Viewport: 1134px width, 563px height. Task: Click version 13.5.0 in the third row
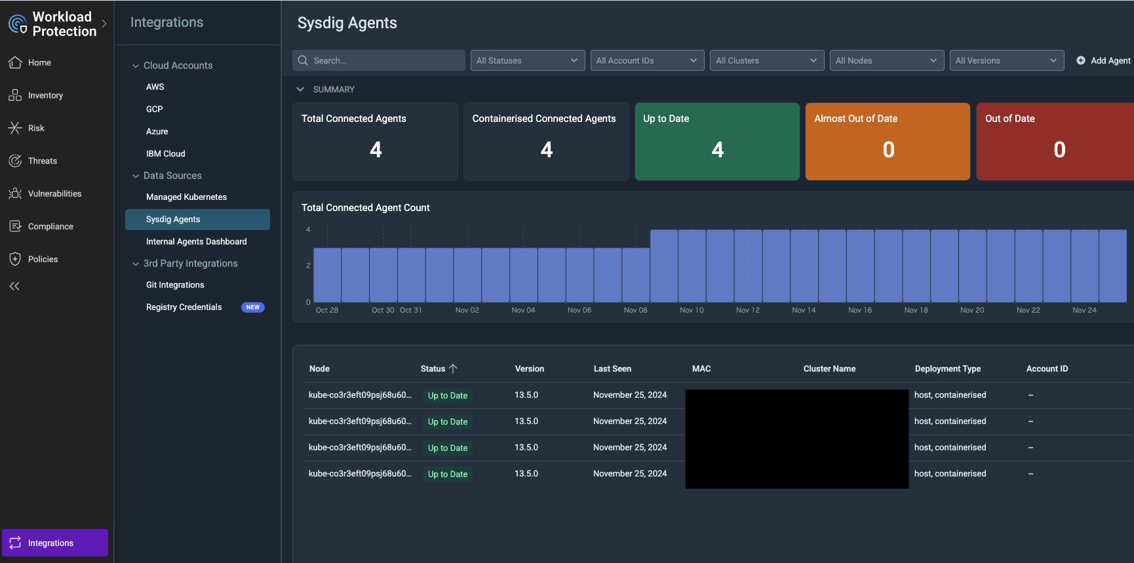pos(526,447)
